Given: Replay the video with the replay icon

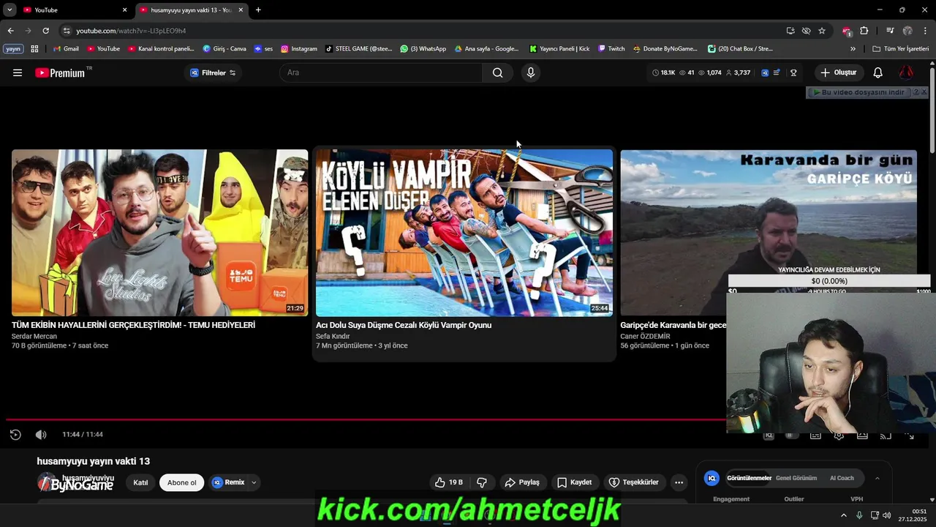Looking at the screenshot, I should (x=15, y=435).
